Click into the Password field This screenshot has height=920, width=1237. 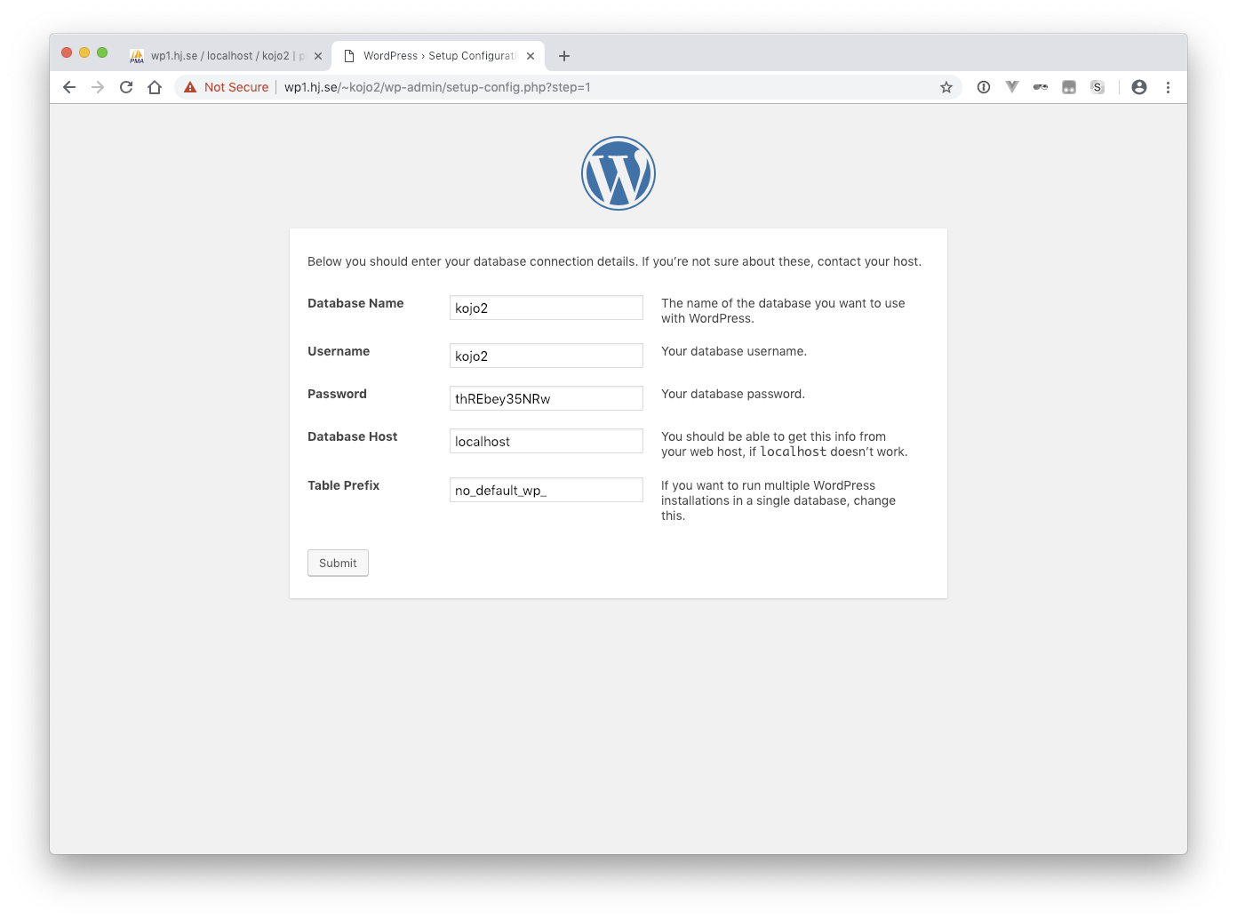(547, 398)
